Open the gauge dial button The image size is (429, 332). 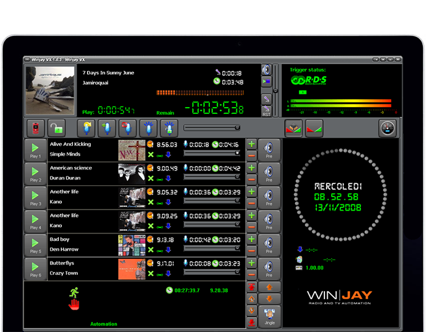pyautogui.click(x=387, y=128)
